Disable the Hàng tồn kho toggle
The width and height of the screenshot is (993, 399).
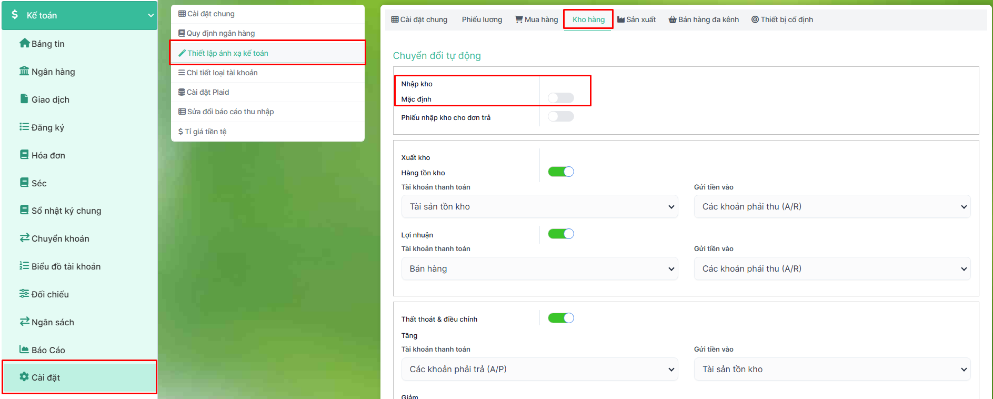click(x=560, y=172)
